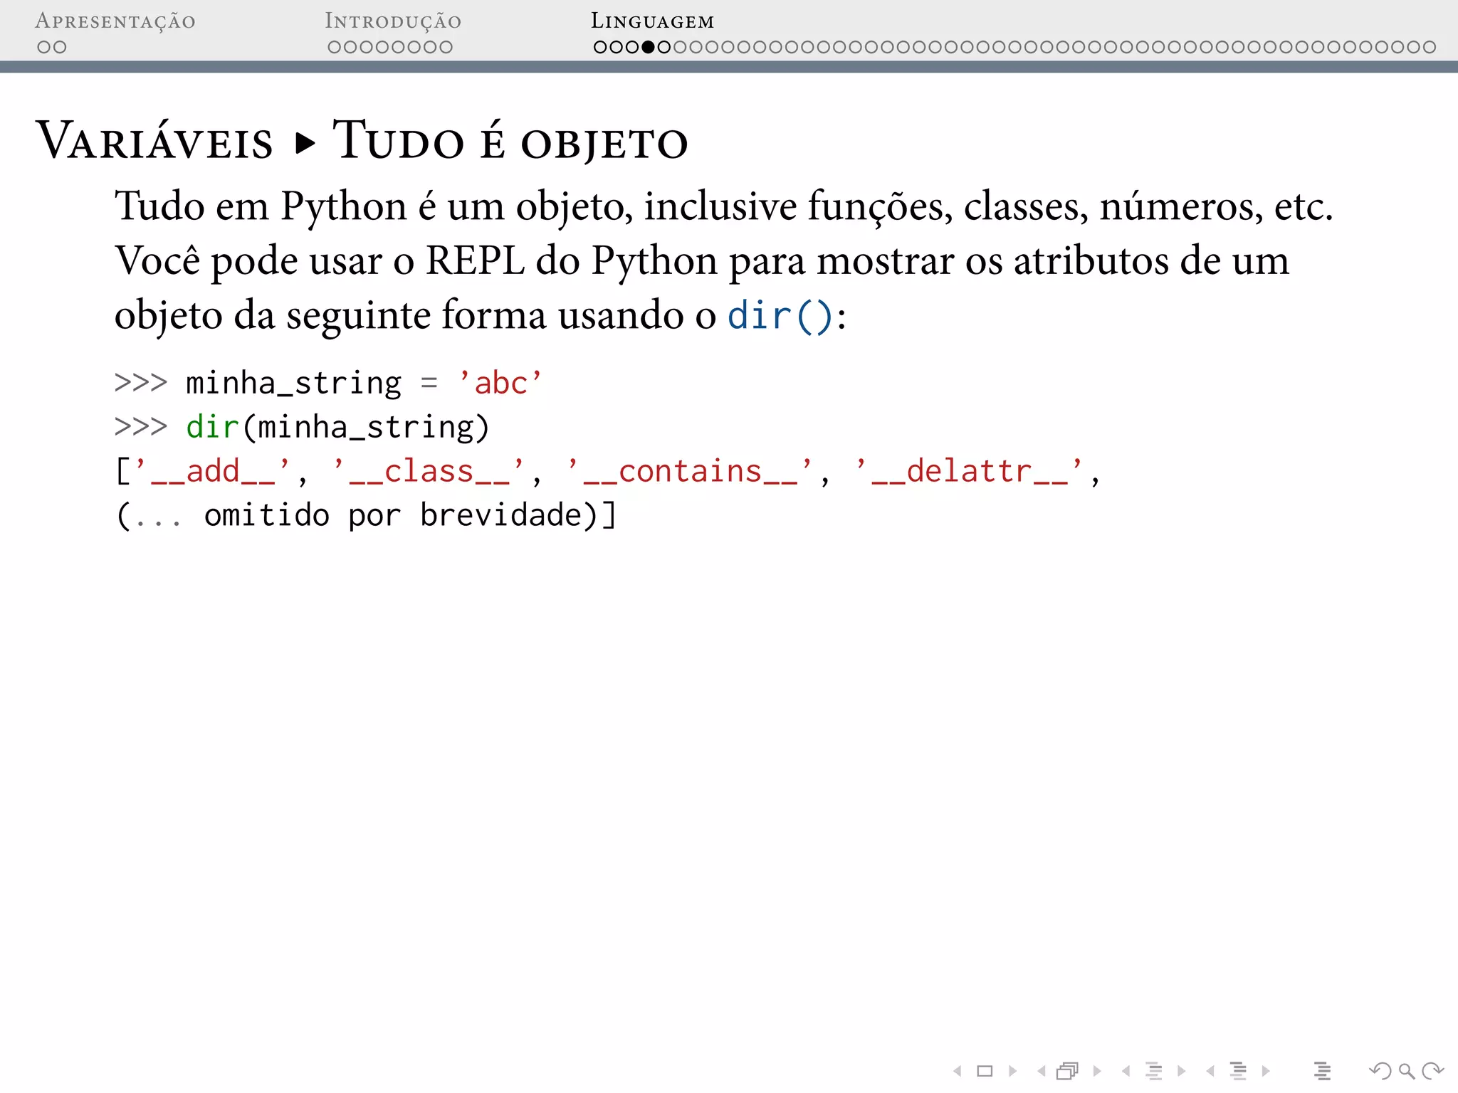This screenshot has height=1093, width=1458.
Task: Select the filled current-slide dot under Linguagem
Action: click(648, 47)
